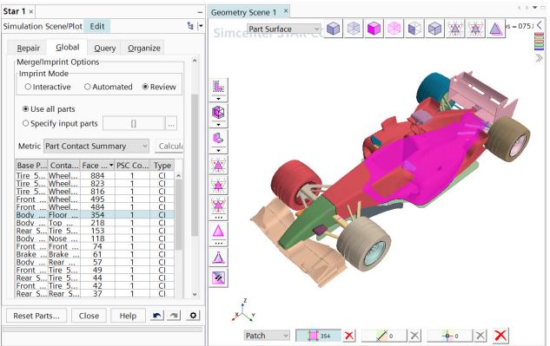Click the redo arrow icon

[x=174, y=316]
